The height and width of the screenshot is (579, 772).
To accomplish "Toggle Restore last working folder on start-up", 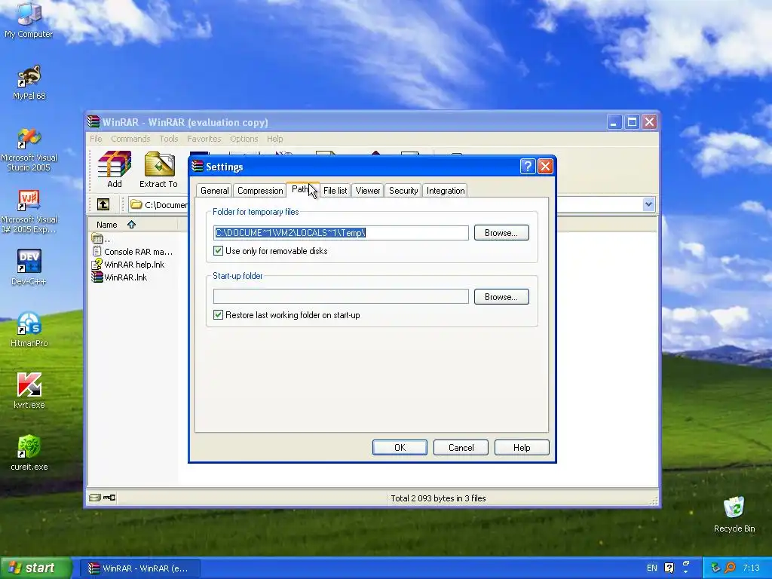I will (218, 314).
